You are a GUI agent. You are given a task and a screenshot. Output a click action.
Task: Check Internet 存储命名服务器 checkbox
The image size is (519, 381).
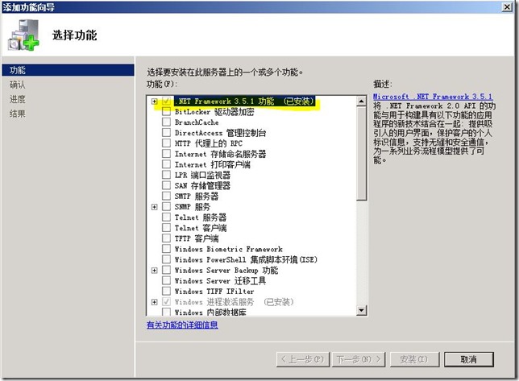pos(167,154)
